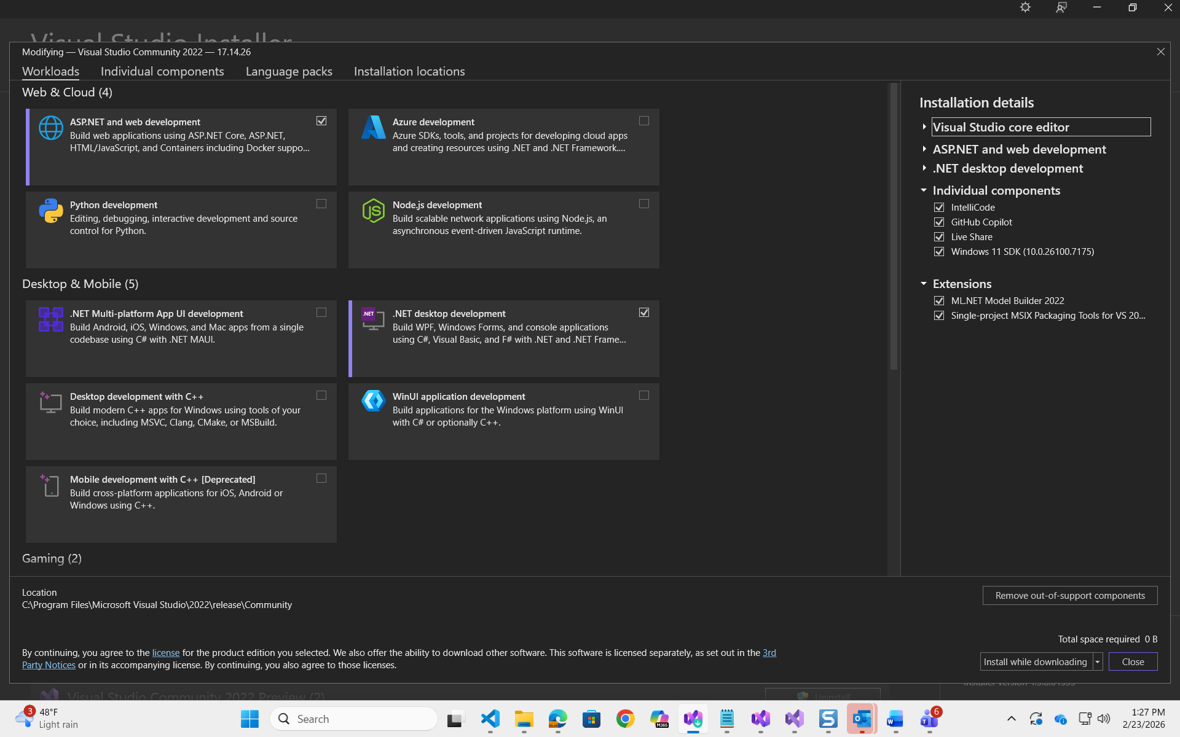
Task: Open installer settings gear icon
Action: pos(1025,7)
